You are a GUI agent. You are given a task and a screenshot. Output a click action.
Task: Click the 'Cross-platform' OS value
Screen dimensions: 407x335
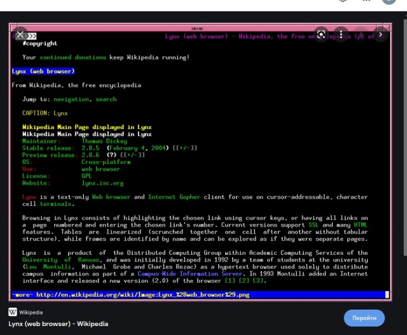(x=106, y=162)
